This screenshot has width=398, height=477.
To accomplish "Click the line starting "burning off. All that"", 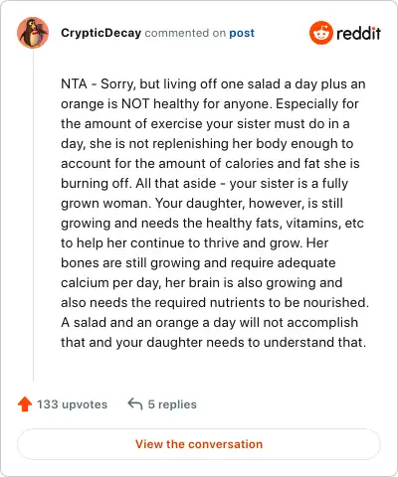I will tap(205, 183).
